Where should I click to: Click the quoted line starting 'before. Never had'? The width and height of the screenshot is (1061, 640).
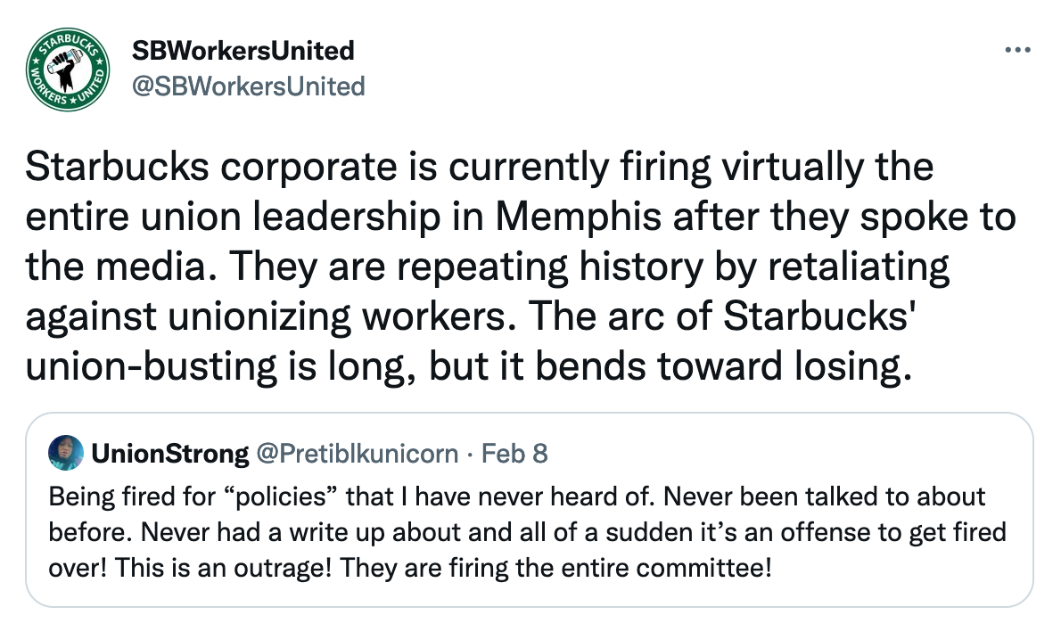(528, 532)
